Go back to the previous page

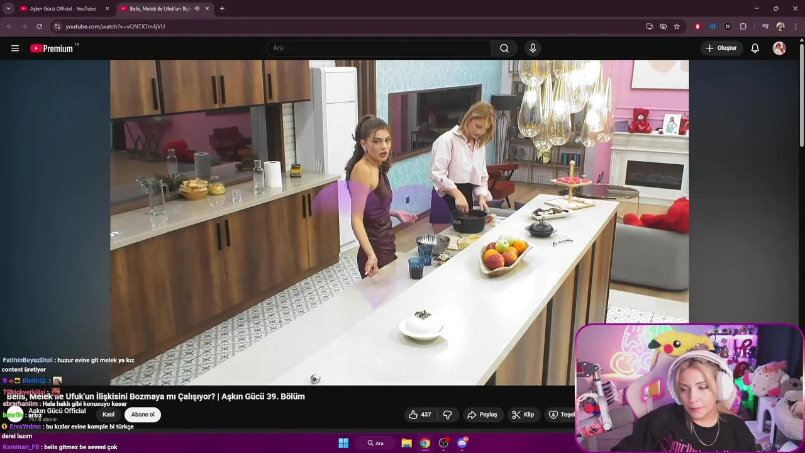point(9,26)
